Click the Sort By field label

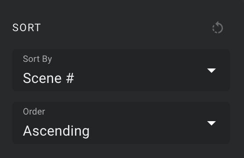(x=37, y=59)
